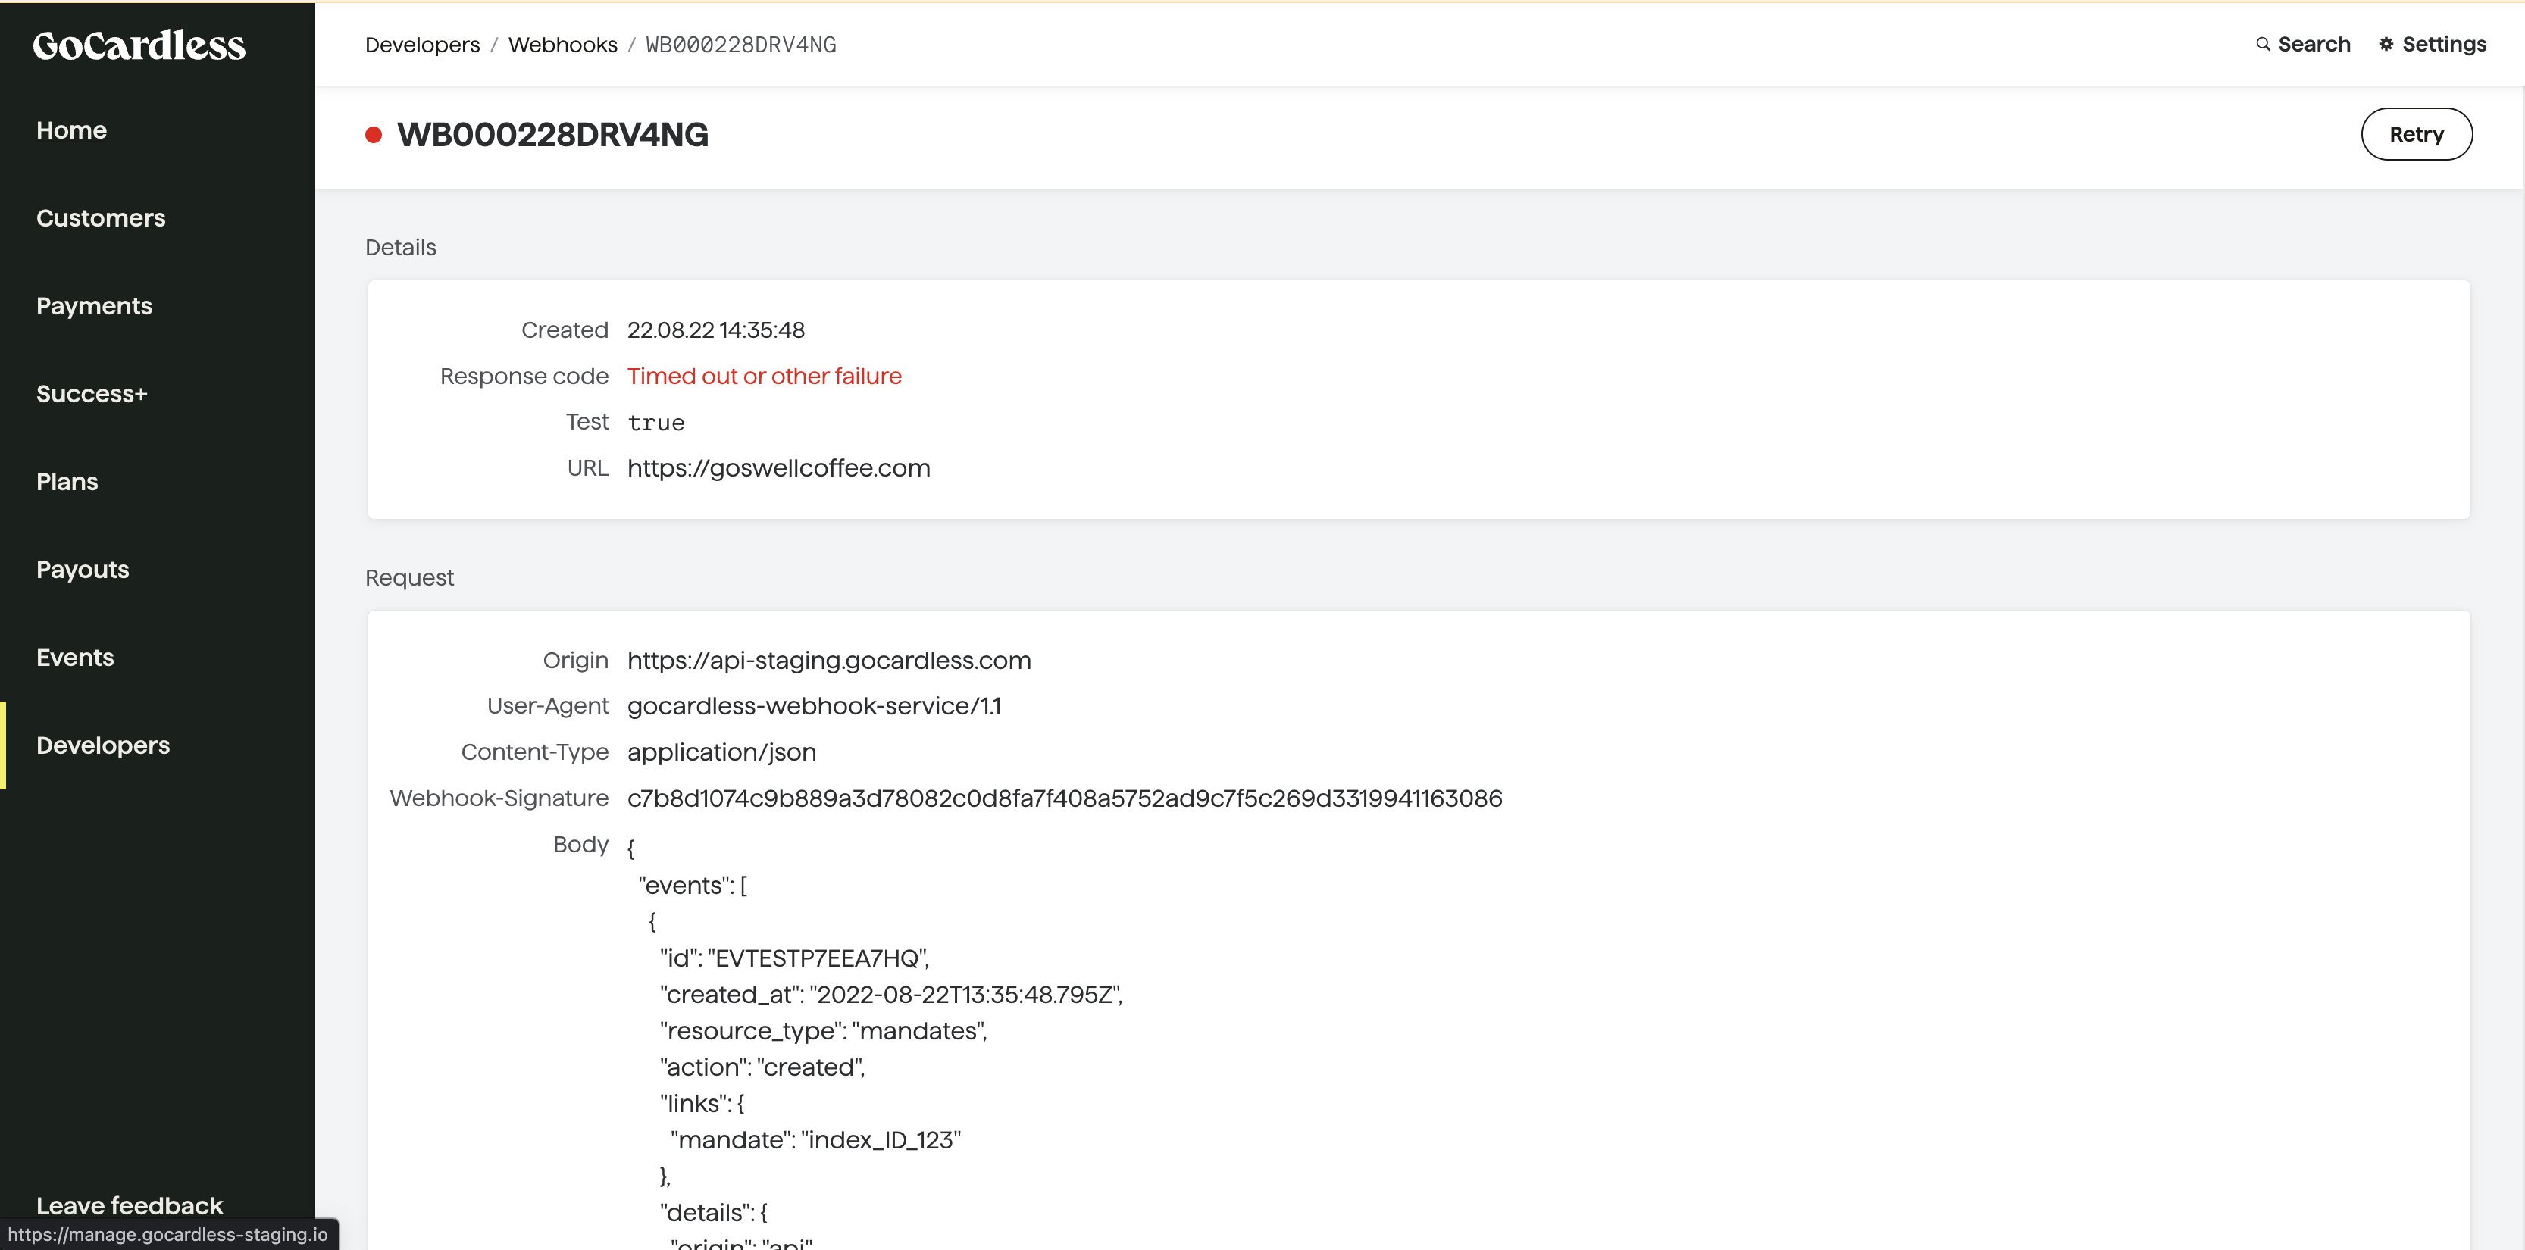Click Webhooks breadcrumb link
2525x1250 pixels.
[562, 45]
